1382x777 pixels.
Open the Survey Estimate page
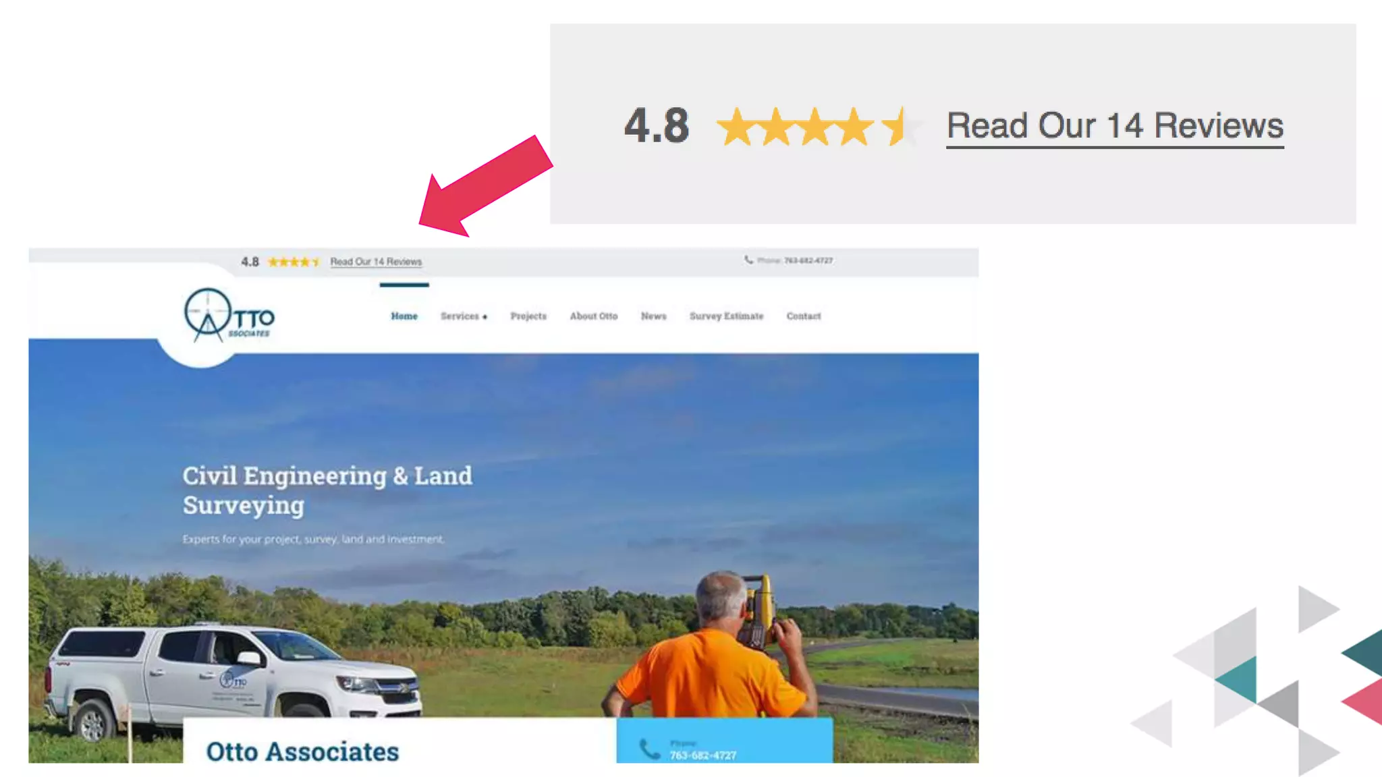(x=727, y=316)
